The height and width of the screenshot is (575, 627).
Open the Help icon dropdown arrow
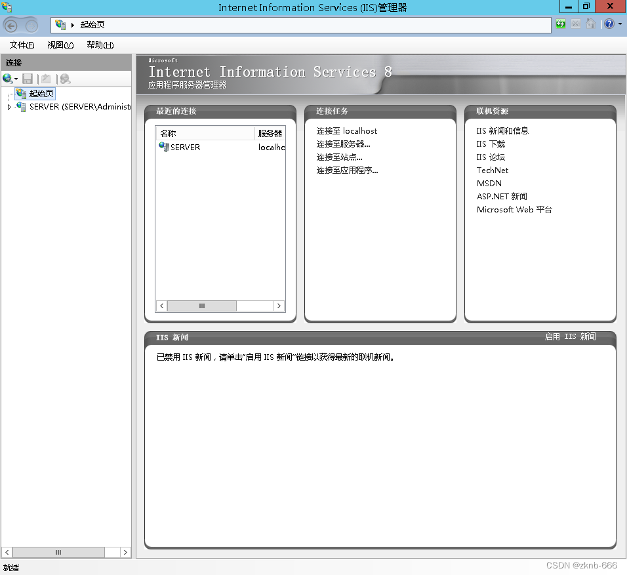click(x=620, y=24)
